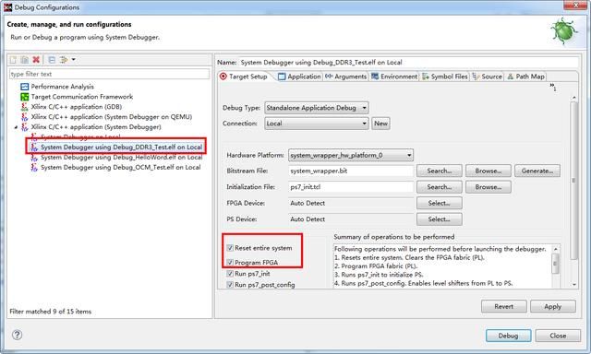
Task: Select Xilinx C/C++ application (GDB) entry
Action: tap(76, 107)
